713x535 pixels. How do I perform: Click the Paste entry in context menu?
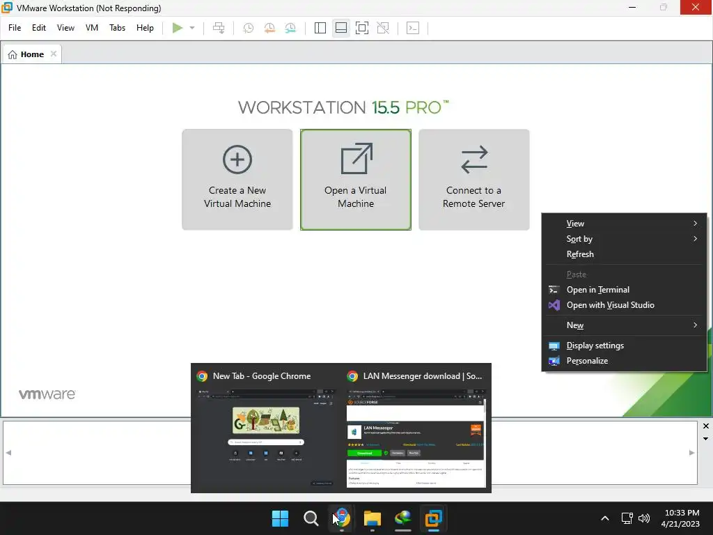624,274
